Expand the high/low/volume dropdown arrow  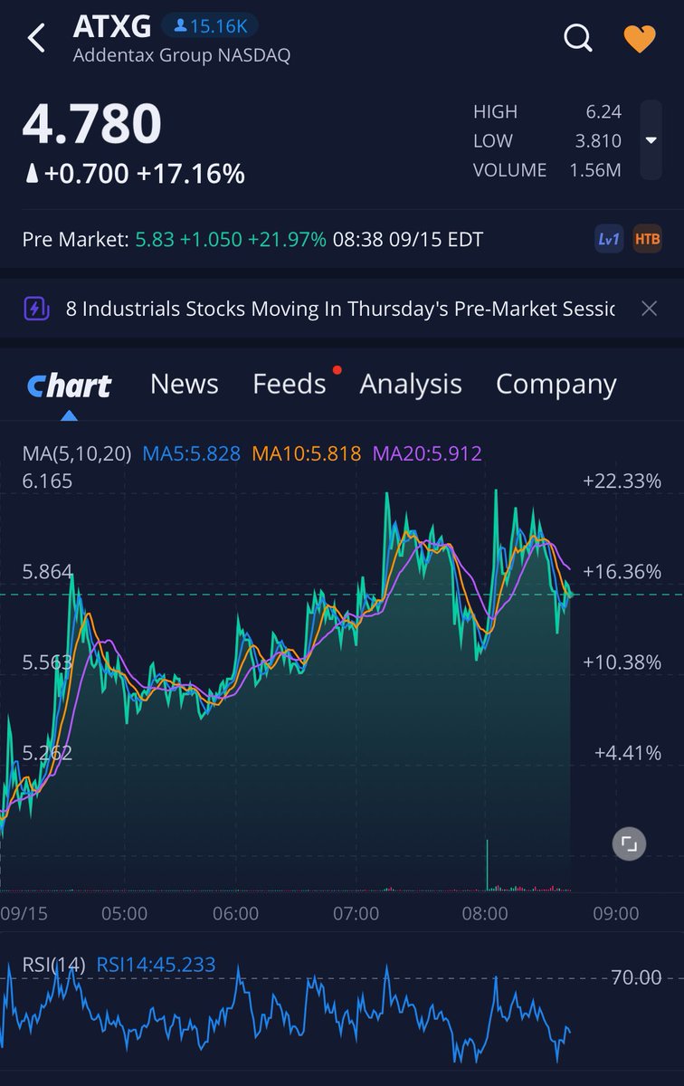(651, 140)
